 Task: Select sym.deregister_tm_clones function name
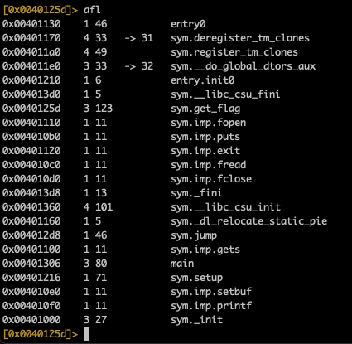point(240,38)
